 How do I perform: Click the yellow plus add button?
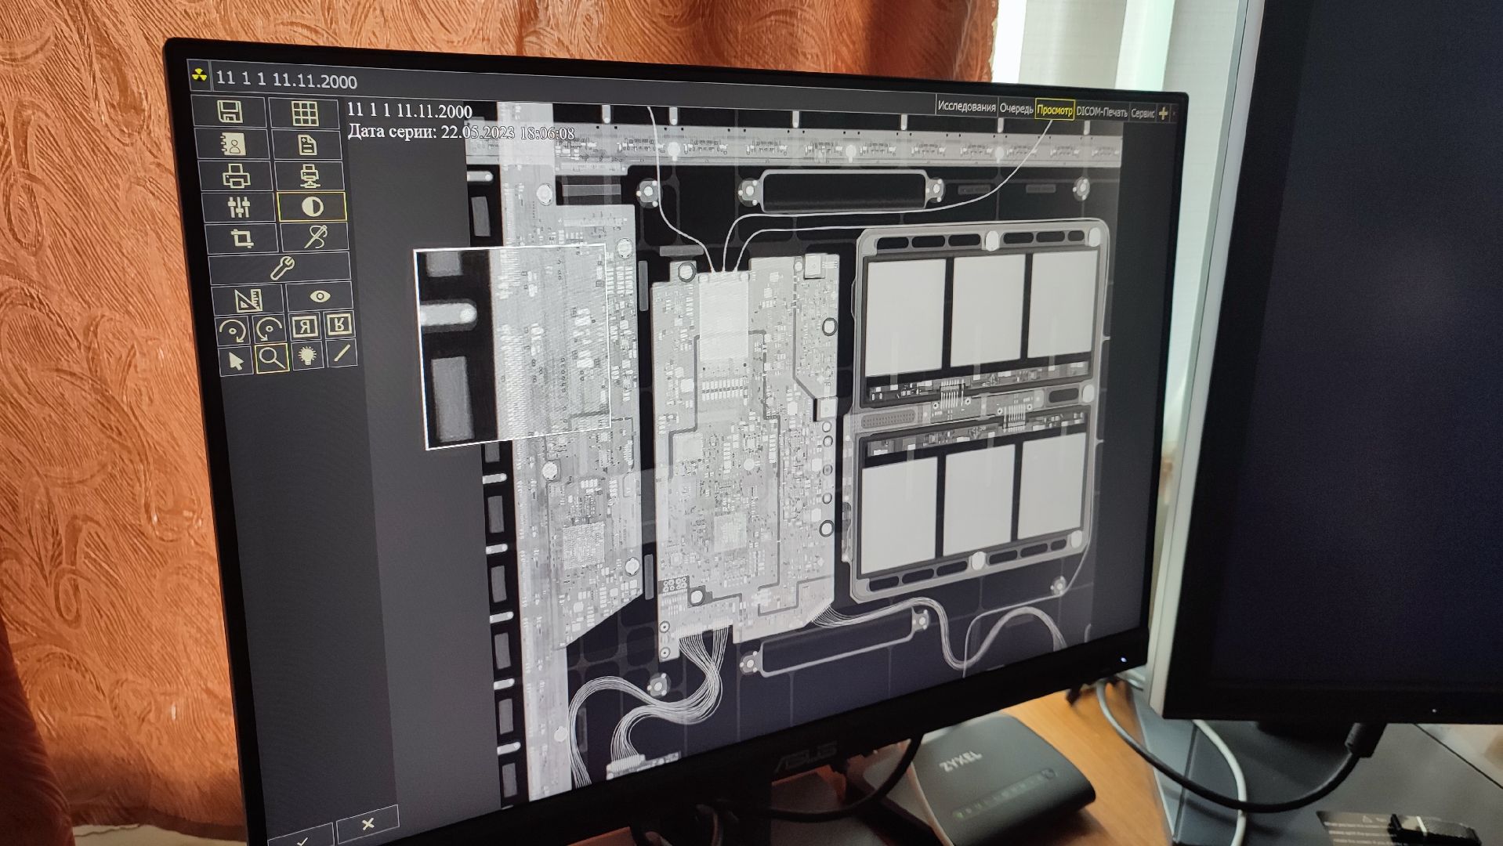click(1163, 114)
